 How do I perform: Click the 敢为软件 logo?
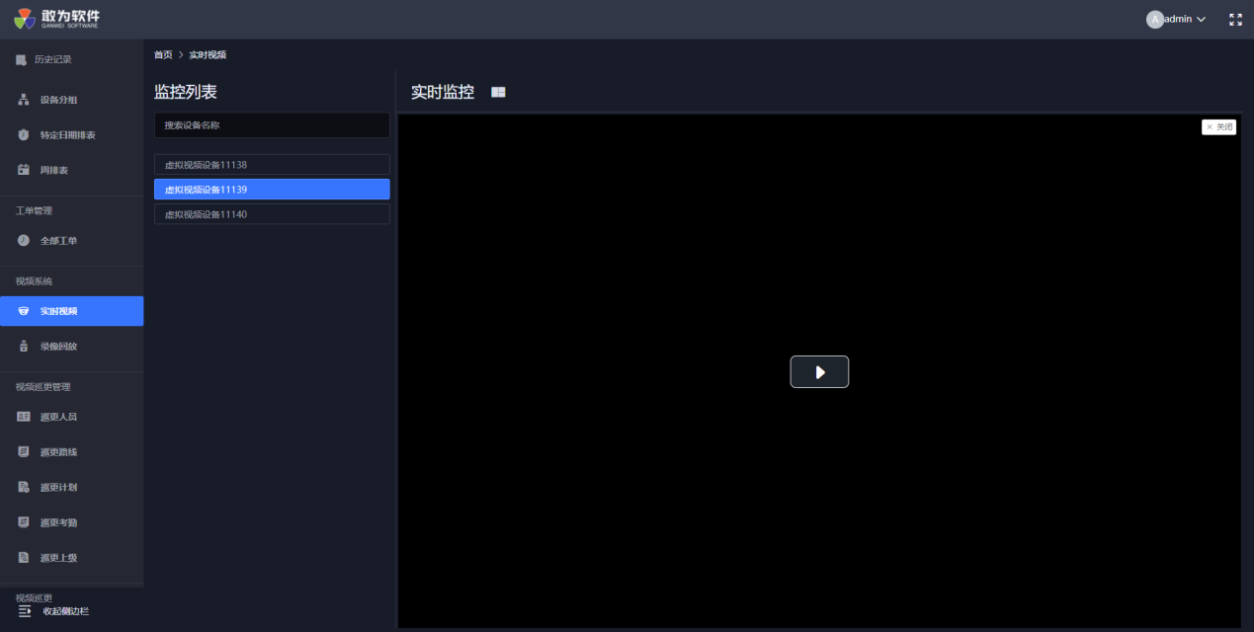pyautogui.click(x=57, y=19)
